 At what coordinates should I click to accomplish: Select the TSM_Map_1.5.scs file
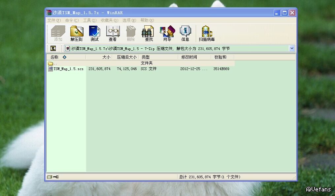(68, 69)
